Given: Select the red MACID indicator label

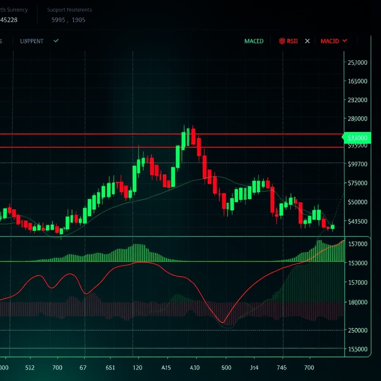Looking at the screenshot, I should (330, 41).
